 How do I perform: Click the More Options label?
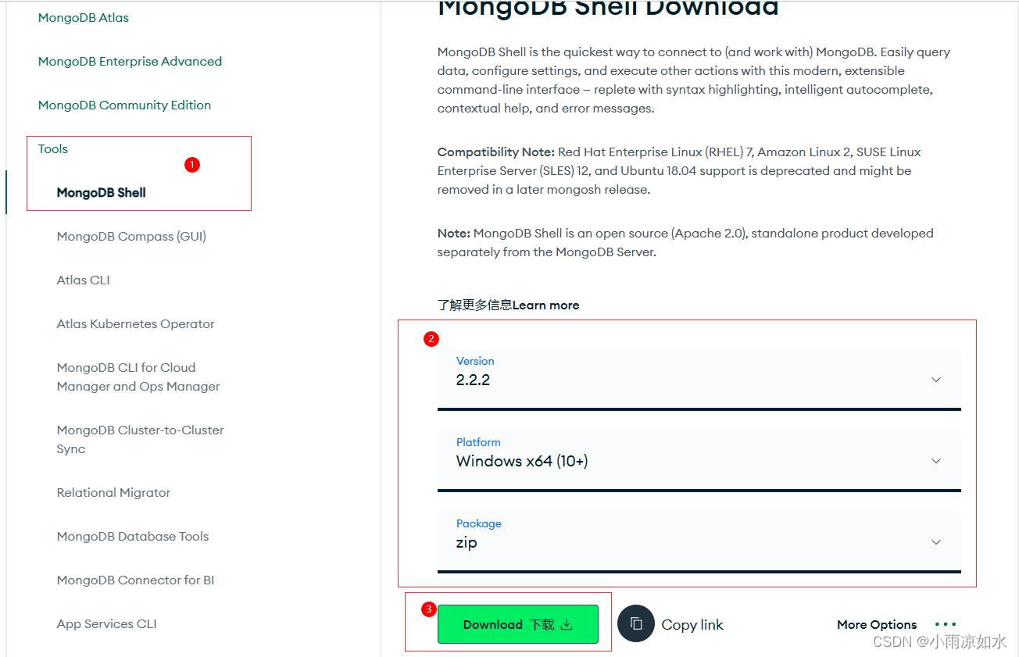pos(877,624)
